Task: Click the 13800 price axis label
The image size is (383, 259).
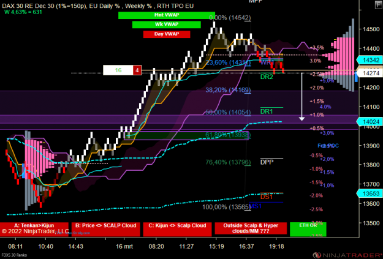Action: (371, 165)
